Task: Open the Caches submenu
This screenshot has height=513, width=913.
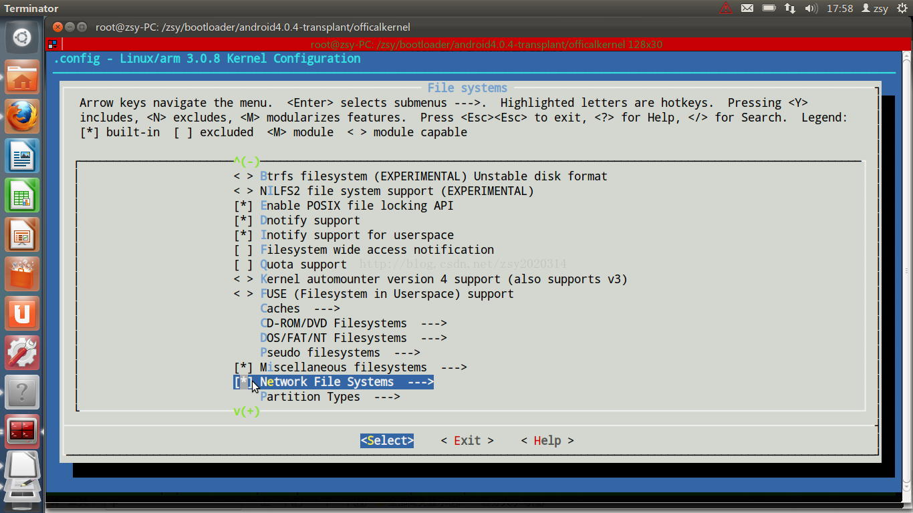Action: pyautogui.click(x=300, y=309)
